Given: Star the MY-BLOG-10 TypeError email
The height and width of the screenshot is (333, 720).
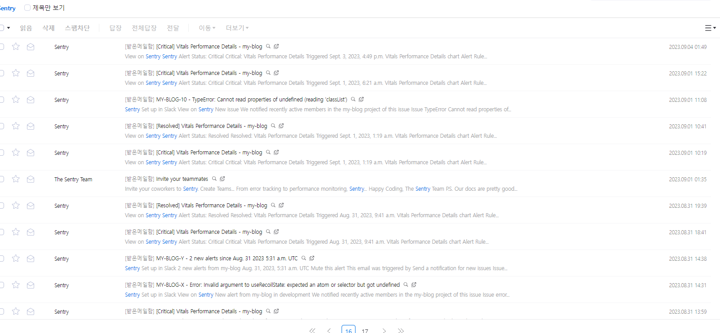Looking at the screenshot, I should (x=16, y=100).
